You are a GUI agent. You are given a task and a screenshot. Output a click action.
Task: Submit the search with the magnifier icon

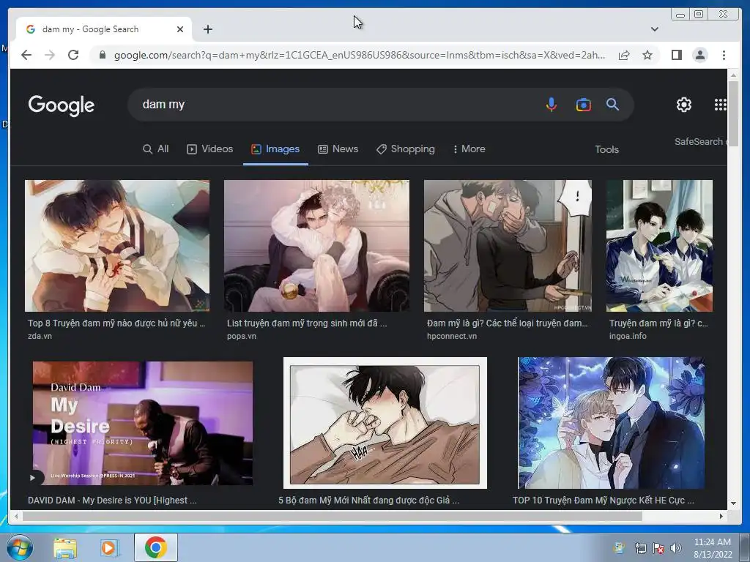[613, 104]
